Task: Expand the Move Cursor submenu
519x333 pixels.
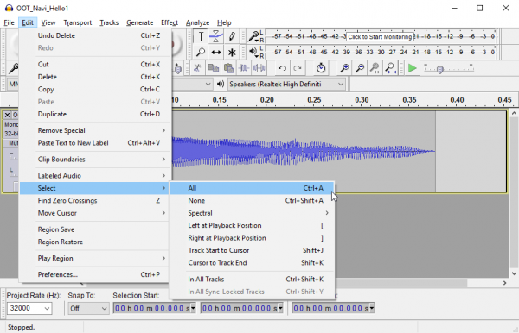Action: 95,213
